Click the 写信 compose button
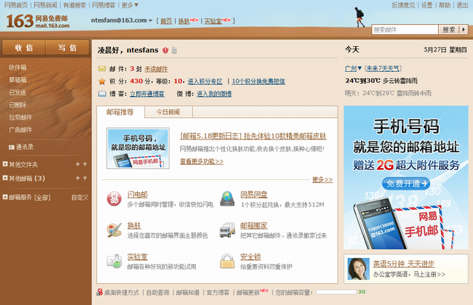This screenshot has width=473, height=305. coord(67,48)
